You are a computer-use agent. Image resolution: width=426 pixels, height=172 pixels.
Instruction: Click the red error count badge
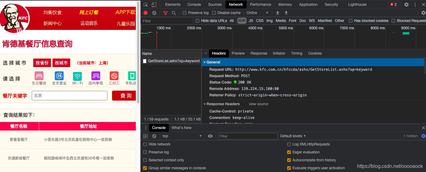(393, 5)
